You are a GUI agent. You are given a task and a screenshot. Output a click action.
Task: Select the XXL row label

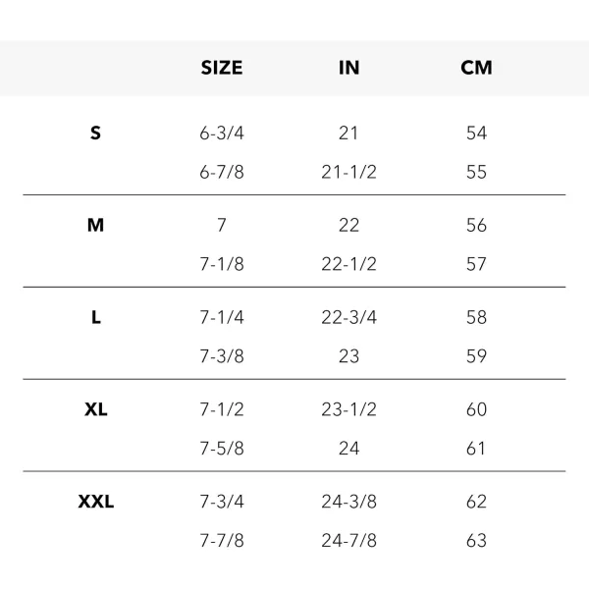(95, 502)
